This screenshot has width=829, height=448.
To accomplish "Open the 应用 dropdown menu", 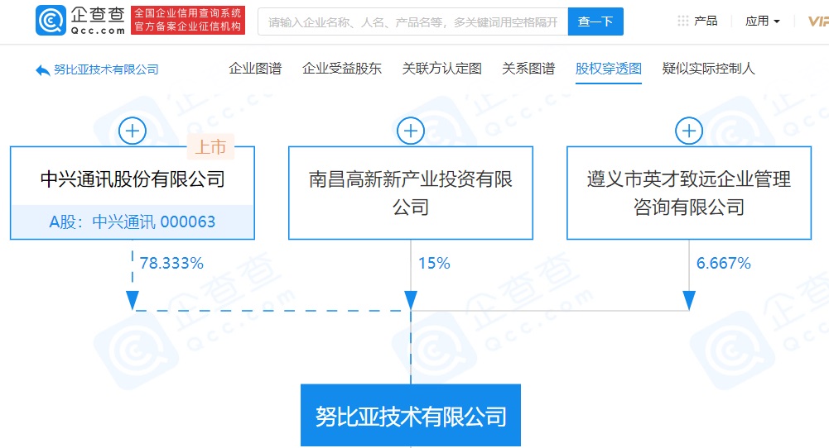I will coord(763,21).
